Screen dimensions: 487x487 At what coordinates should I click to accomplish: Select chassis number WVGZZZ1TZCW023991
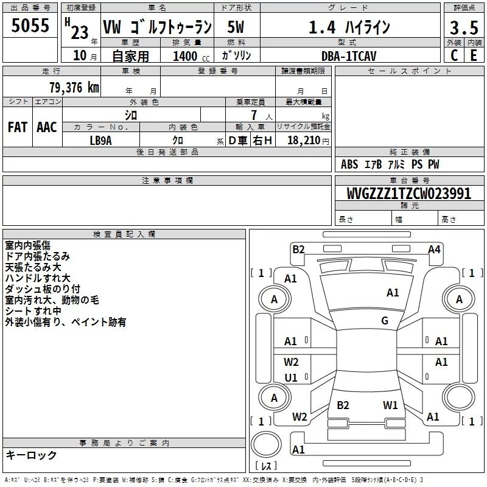pos(408,194)
